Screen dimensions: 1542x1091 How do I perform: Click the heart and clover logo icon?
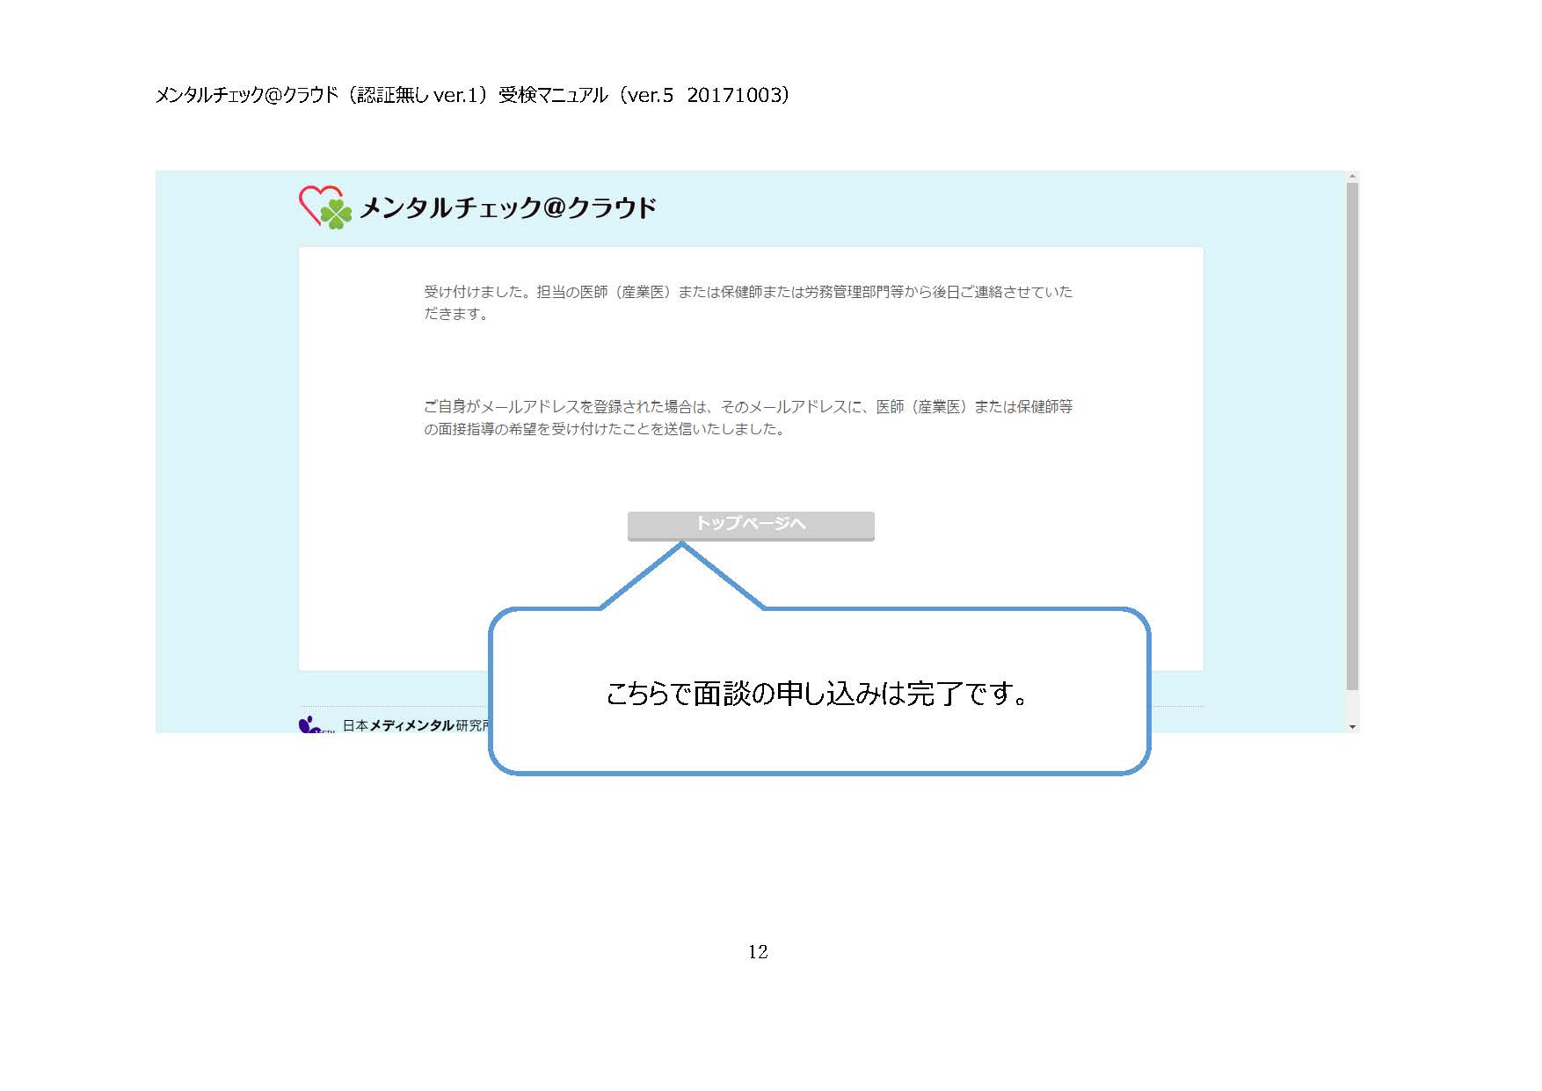click(x=324, y=207)
